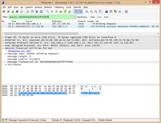This screenshot has width=161, height=123.
Task: Select packet 40 Binding Success Response
Action: pyautogui.click(x=80, y=26)
